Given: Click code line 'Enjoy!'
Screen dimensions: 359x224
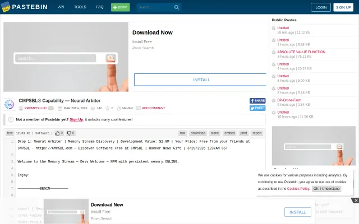Looking at the screenshot, I should tap(24, 175).
